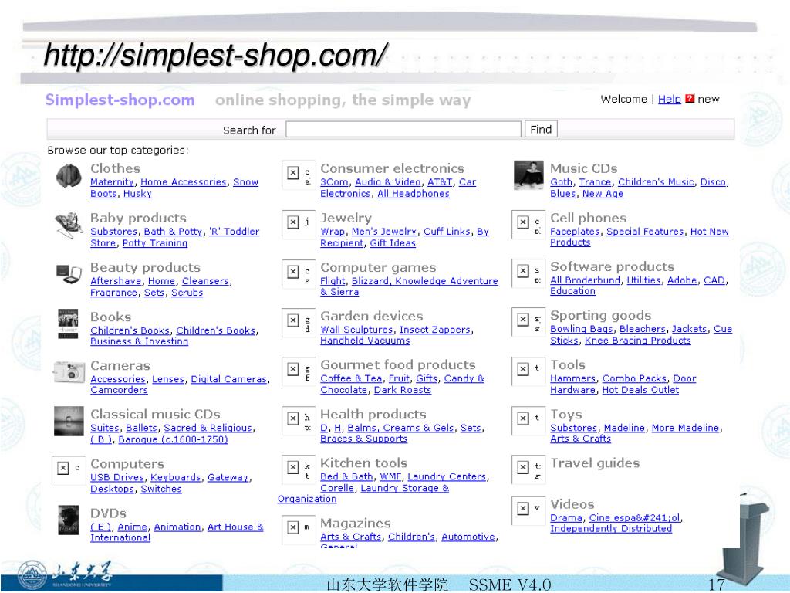Open the Coffee & Tea link
This screenshot has height=593, width=790.
[x=351, y=378]
